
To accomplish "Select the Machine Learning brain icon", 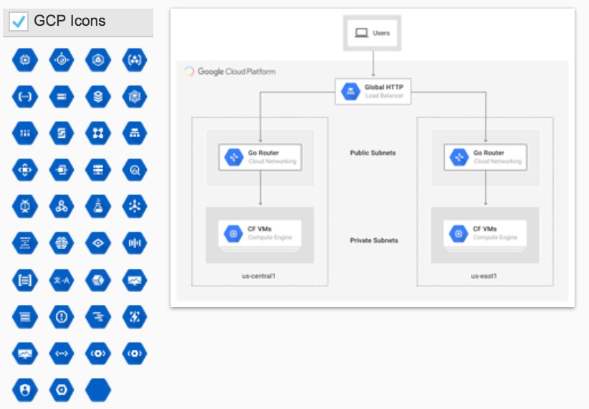I will [x=62, y=243].
